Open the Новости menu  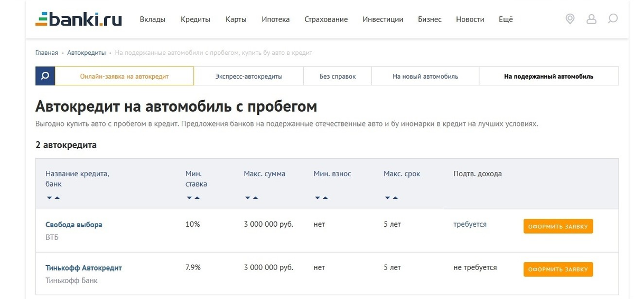(470, 20)
